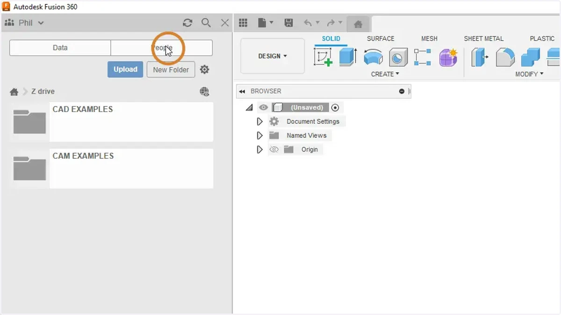The image size is (561, 315).
Task: Open data panel settings gear
Action: (204, 70)
